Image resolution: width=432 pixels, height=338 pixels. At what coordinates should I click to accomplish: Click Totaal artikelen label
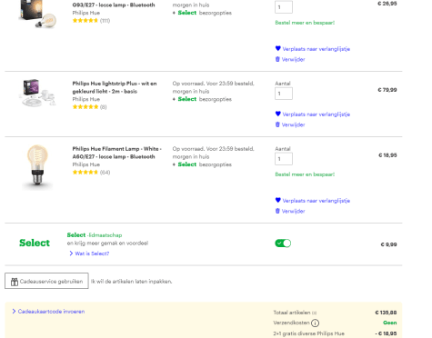click(x=292, y=313)
